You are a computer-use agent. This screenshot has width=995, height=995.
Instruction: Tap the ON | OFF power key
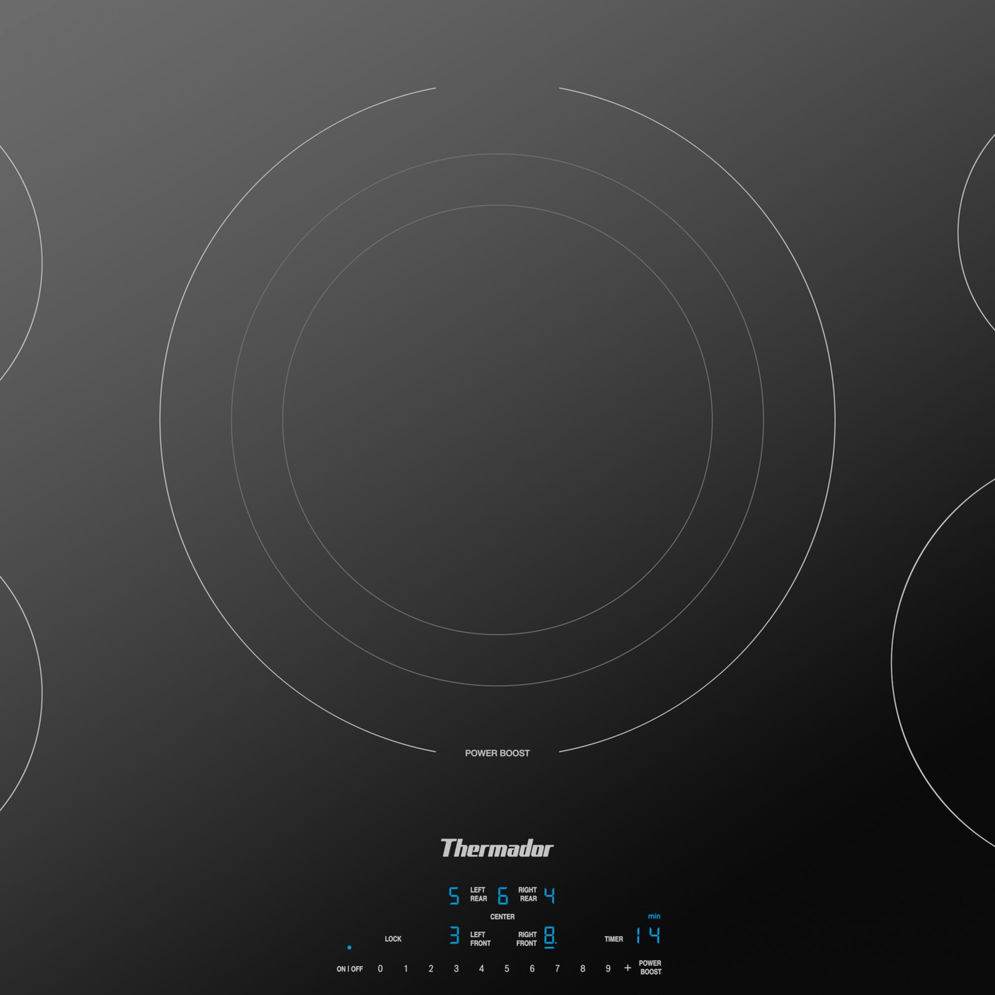(x=350, y=969)
